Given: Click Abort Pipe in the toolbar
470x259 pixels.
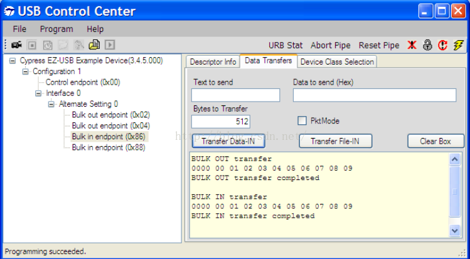Looking at the screenshot, I should [330, 45].
